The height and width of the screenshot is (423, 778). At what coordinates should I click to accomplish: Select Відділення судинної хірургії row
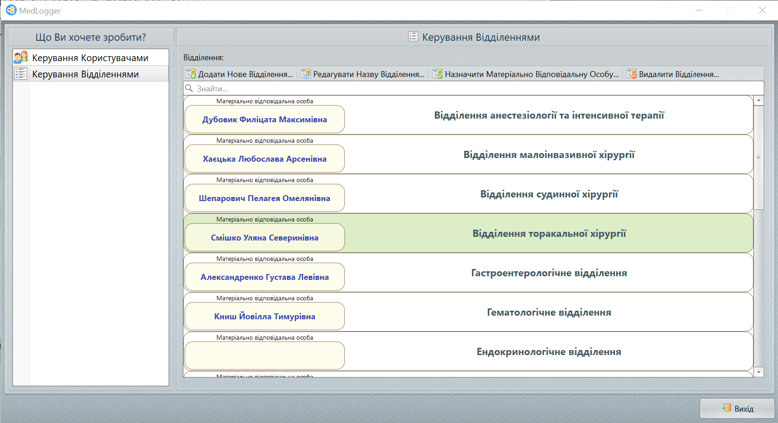tap(549, 194)
